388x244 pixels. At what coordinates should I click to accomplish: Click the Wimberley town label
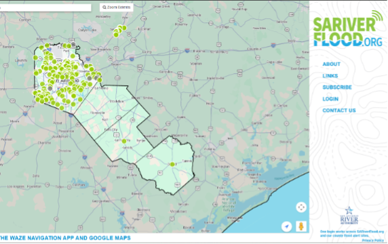tap(103, 16)
